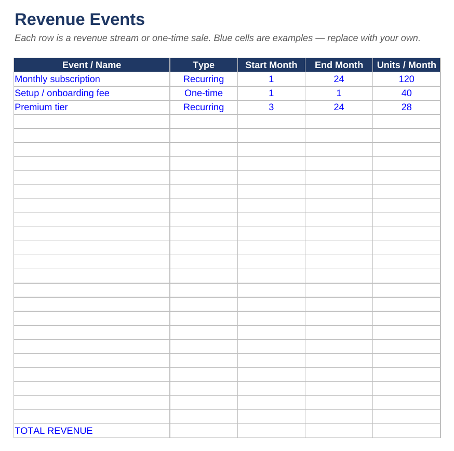Screen dimensions: 454x451
Task: Select Setup fee end month 1 cell
Action: 339,94
